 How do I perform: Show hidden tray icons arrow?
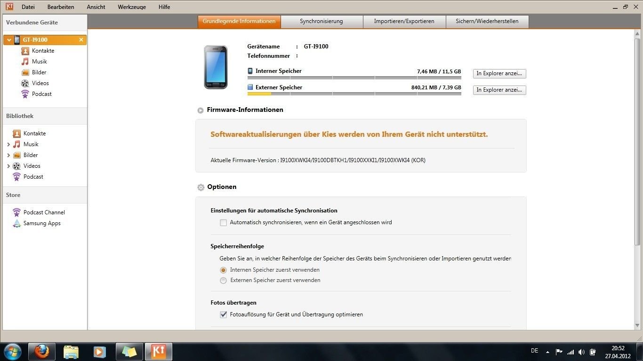click(x=547, y=352)
